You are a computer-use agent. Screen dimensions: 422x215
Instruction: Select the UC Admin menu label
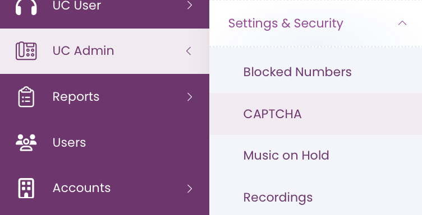(x=83, y=51)
